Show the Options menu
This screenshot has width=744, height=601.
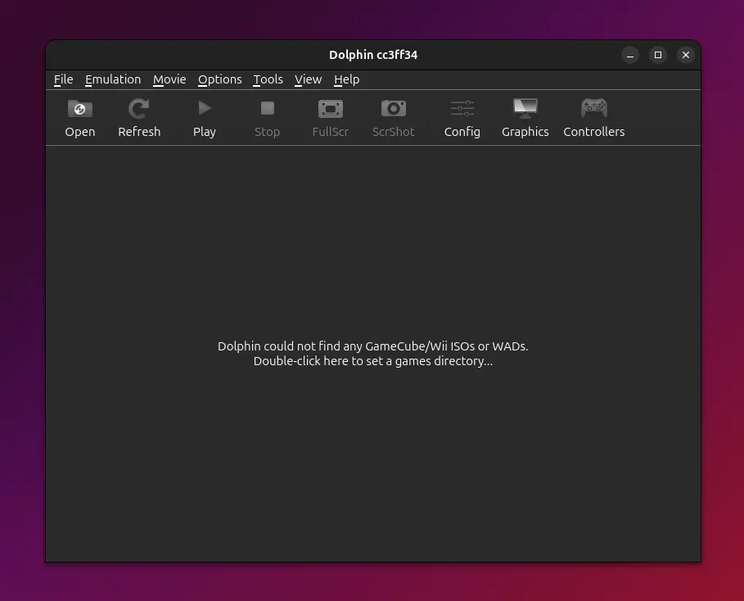[x=219, y=79]
